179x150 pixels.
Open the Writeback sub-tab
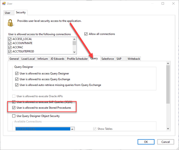(x=134, y=59)
